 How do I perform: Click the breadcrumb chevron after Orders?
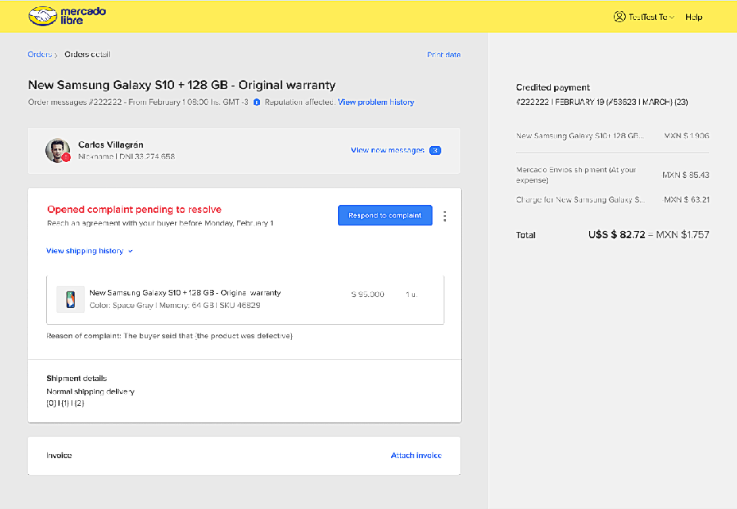click(56, 55)
